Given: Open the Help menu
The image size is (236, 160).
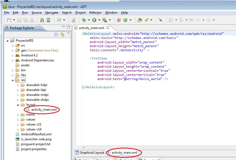Looking at the screenshot, I should click(x=124, y=13).
